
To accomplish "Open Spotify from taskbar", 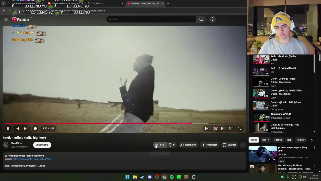I will click(172, 177).
